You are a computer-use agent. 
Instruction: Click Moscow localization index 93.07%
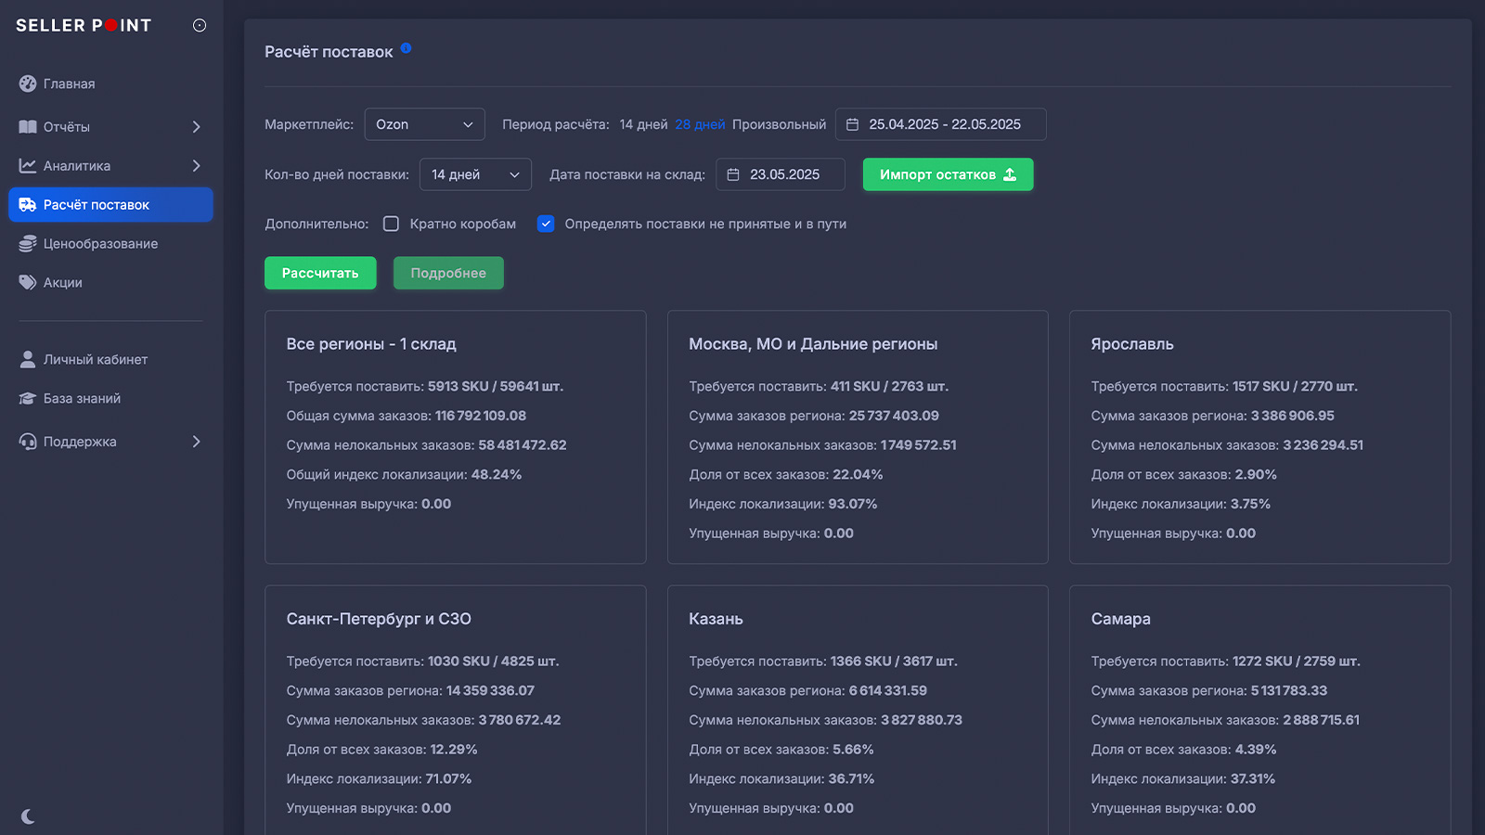853,504
